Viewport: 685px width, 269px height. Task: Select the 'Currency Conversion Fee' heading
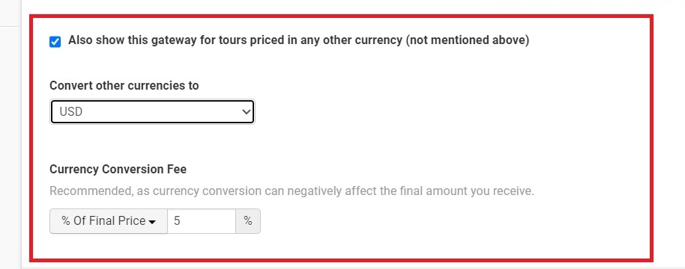click(x=118, y=170)
